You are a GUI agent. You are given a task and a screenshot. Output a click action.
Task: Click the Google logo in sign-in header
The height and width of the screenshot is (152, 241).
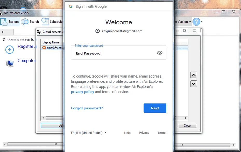[x=71, y=6]
